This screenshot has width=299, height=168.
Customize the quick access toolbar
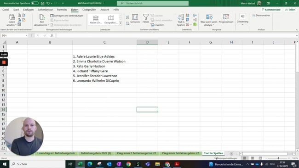[x=63, y=3]
